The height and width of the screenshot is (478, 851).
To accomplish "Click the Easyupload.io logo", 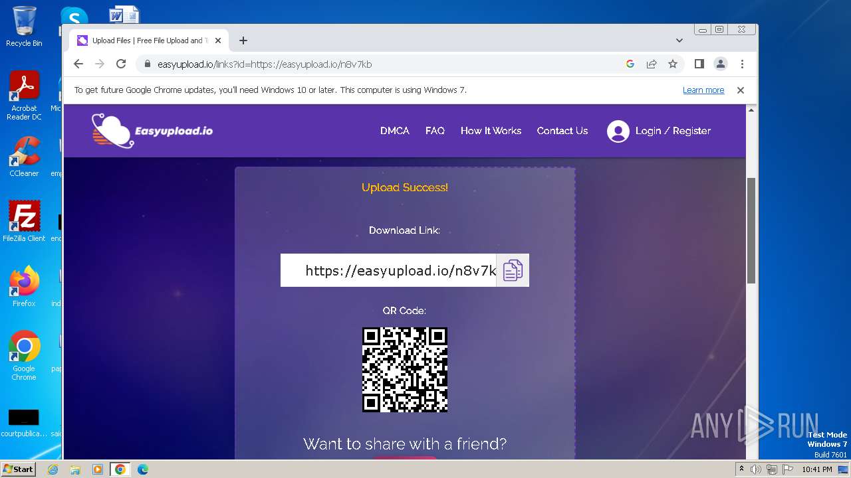I will pyautogui.click(x=152, y=130).
